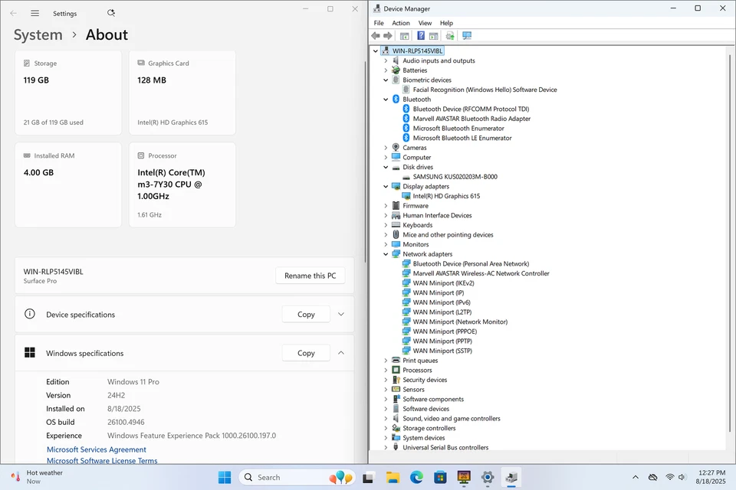Screen dimensions: 736x490
Task: Select the Help icon in Device Manager toolbar
Action: pos(421,35)
